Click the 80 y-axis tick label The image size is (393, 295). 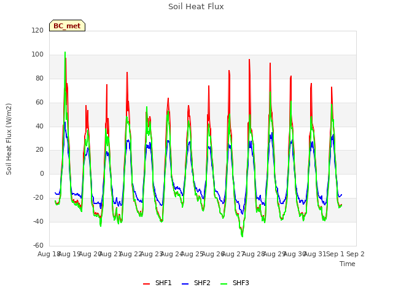[39, 79]
